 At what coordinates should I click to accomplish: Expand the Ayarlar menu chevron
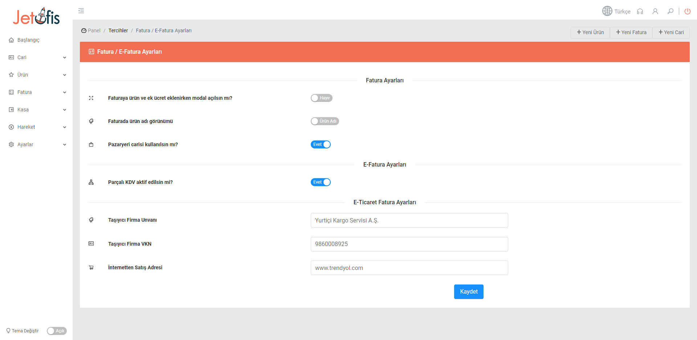coord(65,144)
